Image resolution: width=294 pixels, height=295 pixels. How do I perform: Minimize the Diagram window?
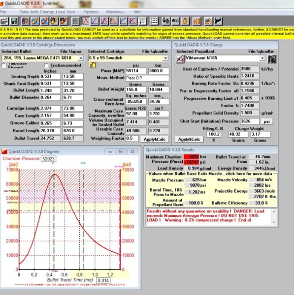(110, 151)
